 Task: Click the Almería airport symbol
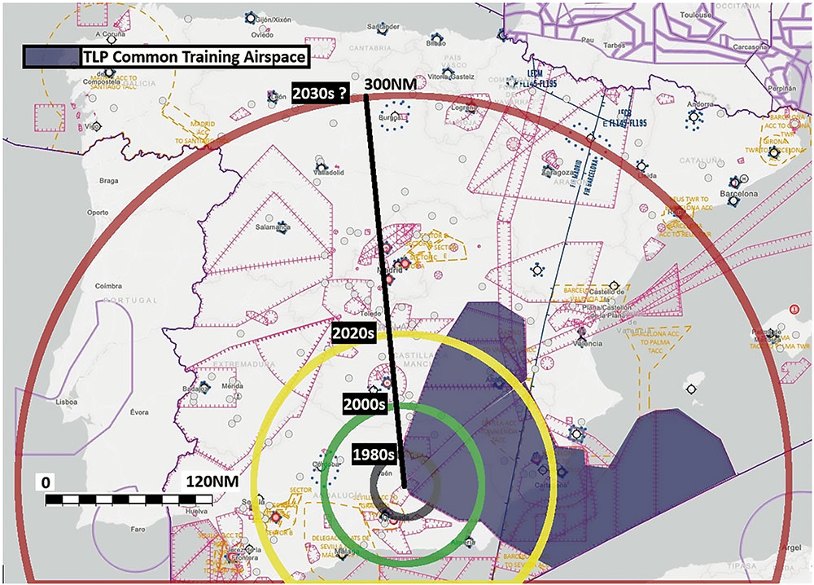pos(469,541)
